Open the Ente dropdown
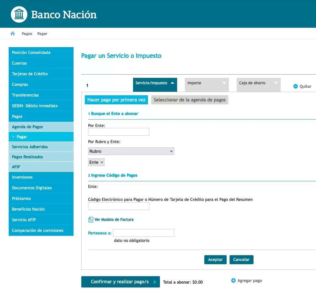316x292 pixels. pos(96,162)
